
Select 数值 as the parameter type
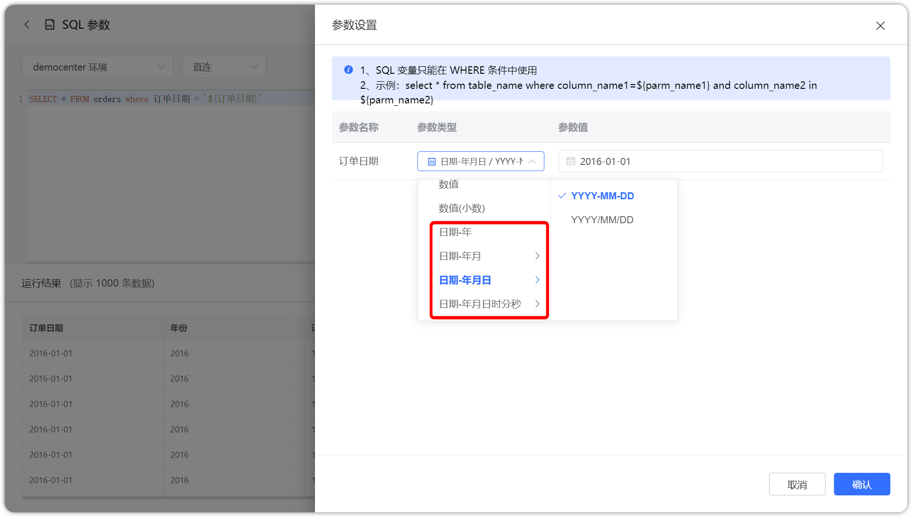point(449,184)
